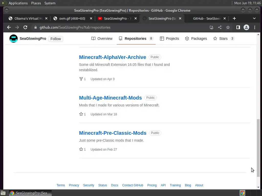Click the Docs footer link

tap(114, 185)
